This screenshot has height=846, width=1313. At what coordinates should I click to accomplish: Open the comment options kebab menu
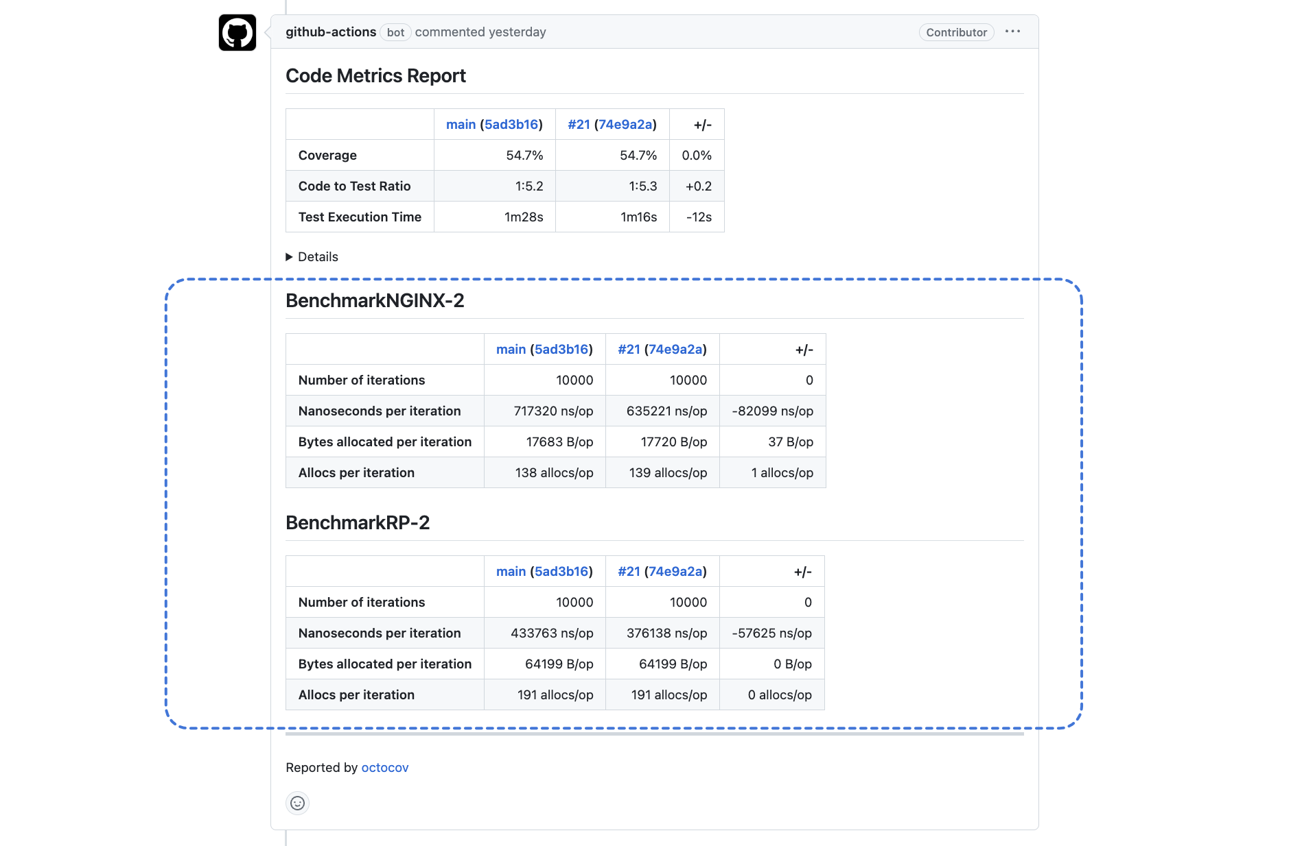click(x=1014, y=32)
